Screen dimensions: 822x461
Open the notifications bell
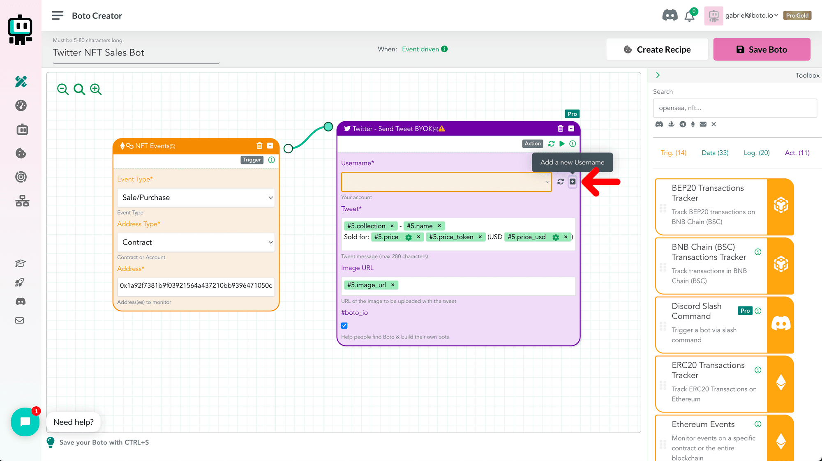pos(689,16)
